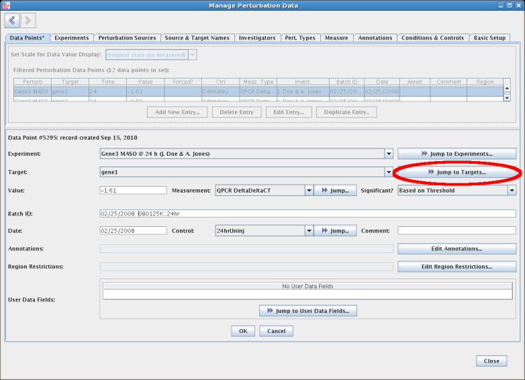Image resolution: width=525 pixels, height=380 pixels.
Task: Open the Perturbation Sources tab
Action: pos(127,38)
